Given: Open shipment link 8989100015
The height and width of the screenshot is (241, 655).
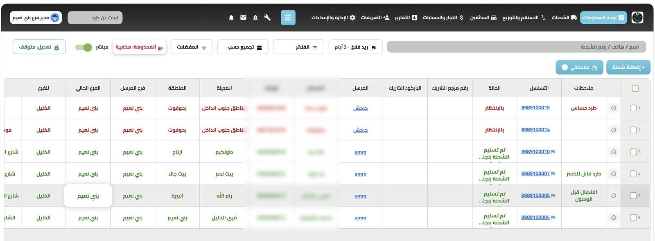Looking at the screenshot, I should [x=535, y=108].
